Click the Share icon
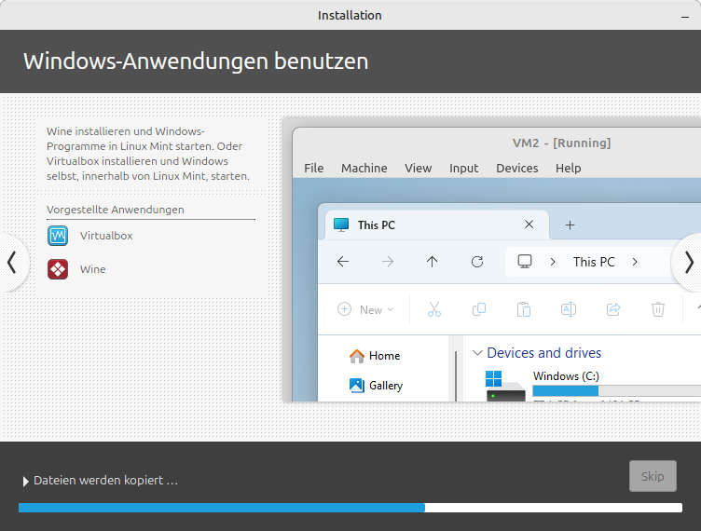The width and height of the screenshot is (701, 531). (613, 309)
